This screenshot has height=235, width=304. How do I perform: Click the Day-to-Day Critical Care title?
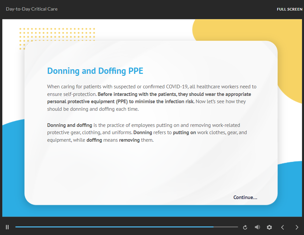[32, 9]
